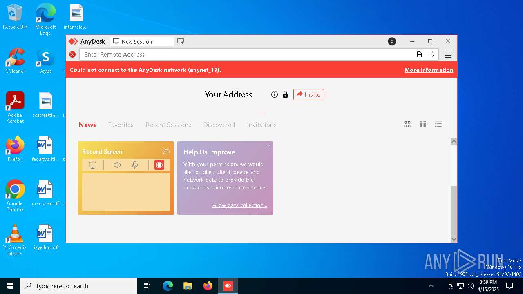Select the grandpart.rtf desktop file

45,193
